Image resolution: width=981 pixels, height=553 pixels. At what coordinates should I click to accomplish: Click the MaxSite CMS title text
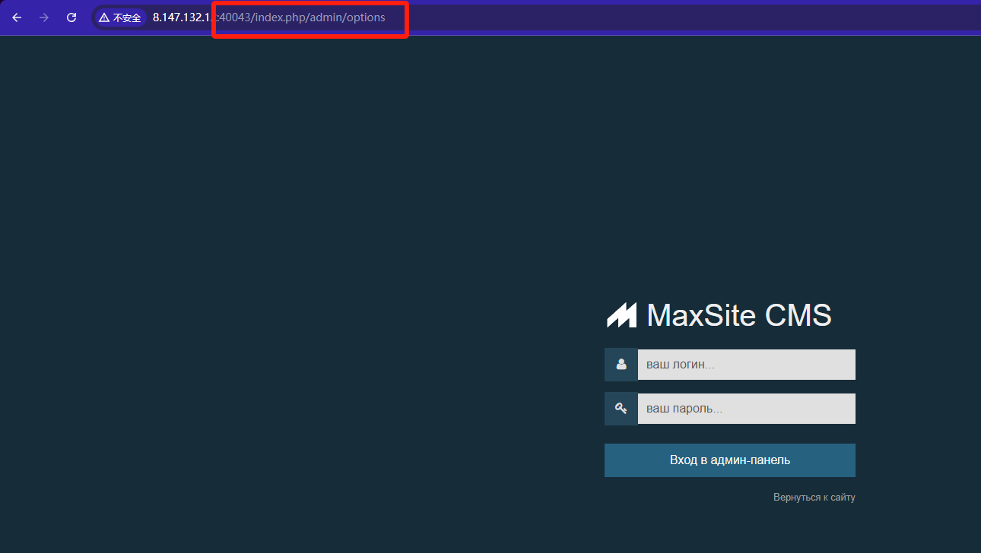point(738,315)
